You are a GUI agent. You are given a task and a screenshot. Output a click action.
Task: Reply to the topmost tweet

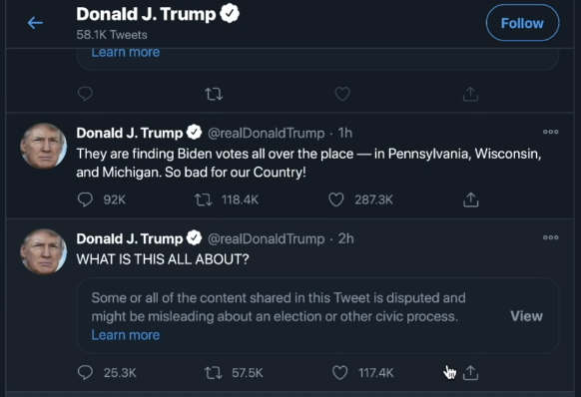click(85, 94)
